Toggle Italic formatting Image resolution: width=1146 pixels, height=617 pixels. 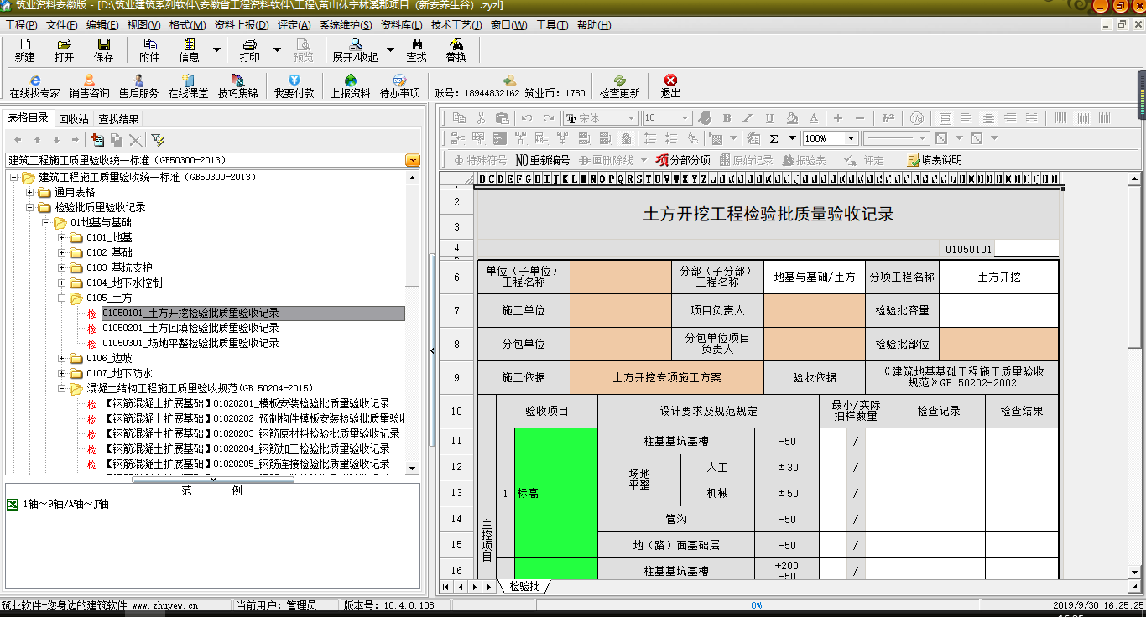tap(748, 118)
